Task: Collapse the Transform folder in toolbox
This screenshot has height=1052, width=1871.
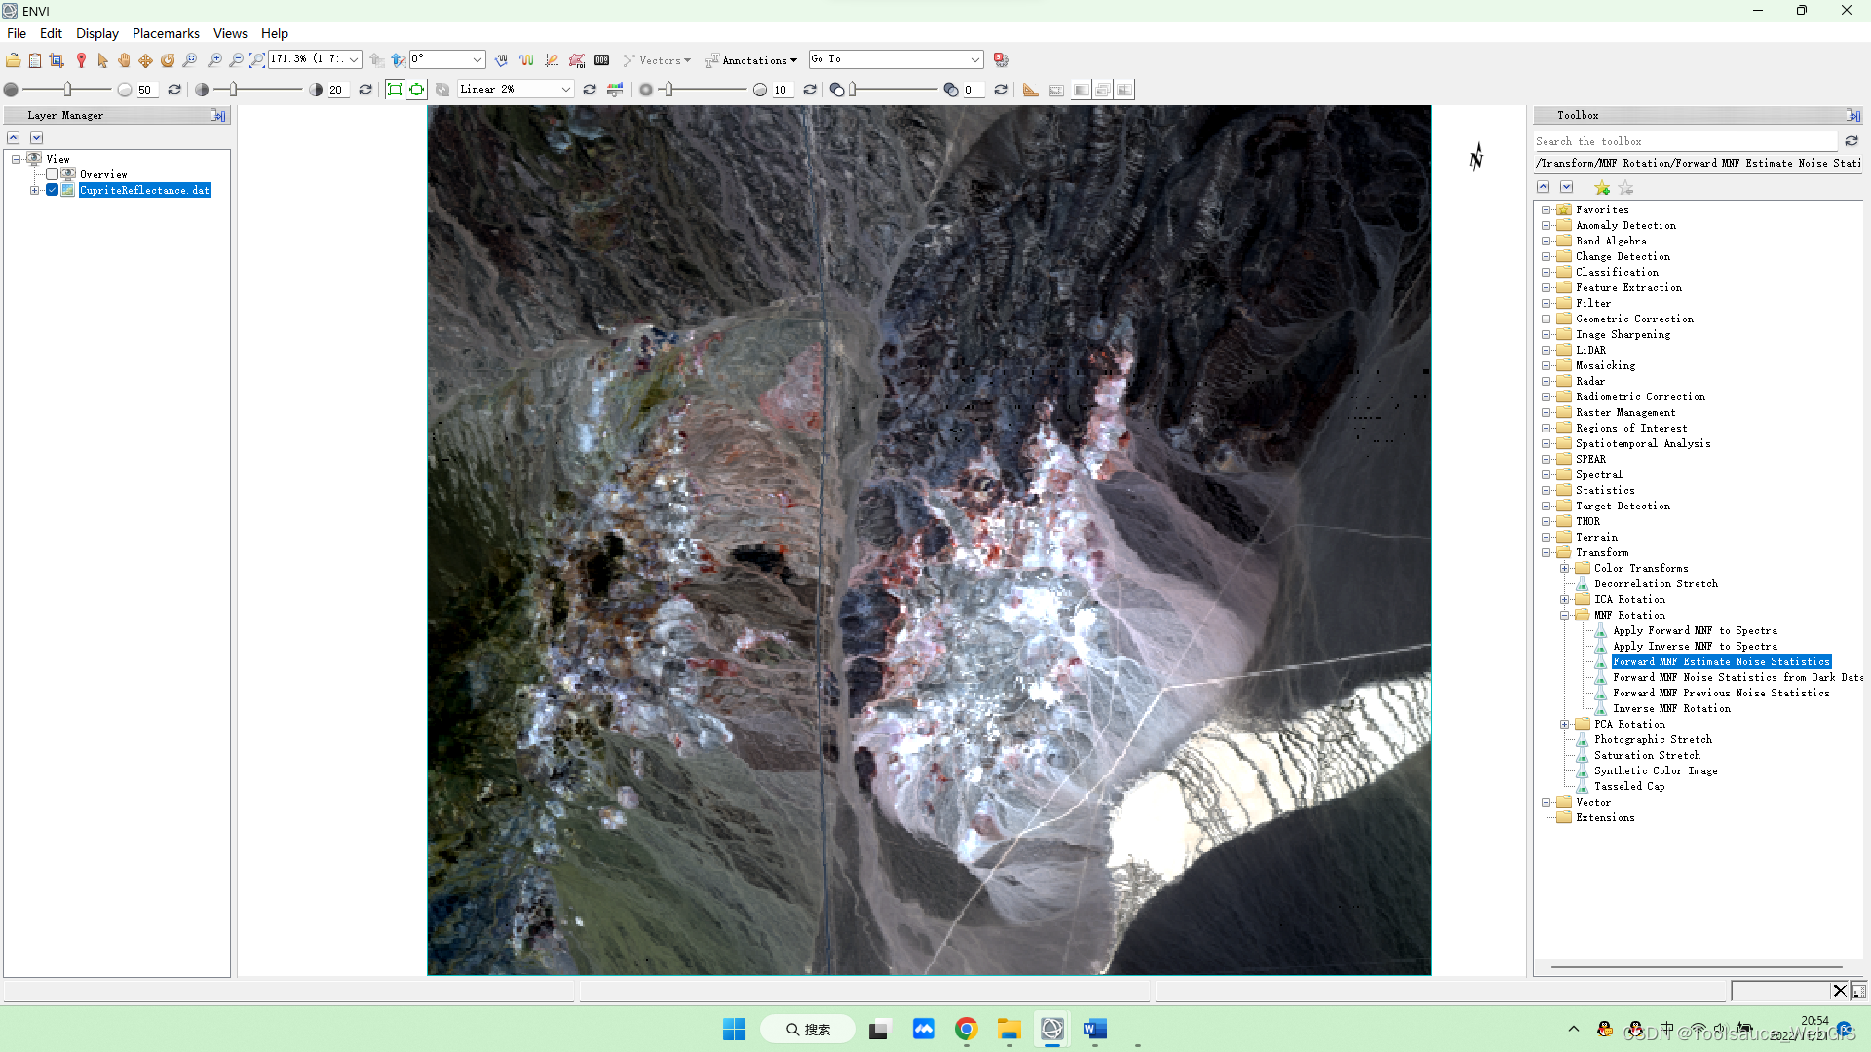Action: (1546, 552)
